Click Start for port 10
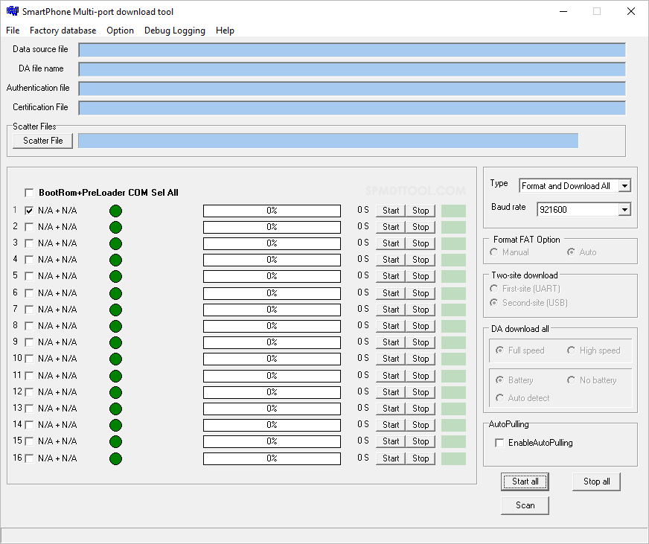Screen dimensions: 649x544 point(390,359)
